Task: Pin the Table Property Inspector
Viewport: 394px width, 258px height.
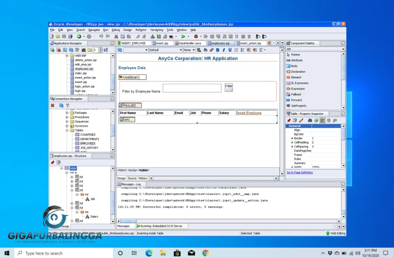Action: click(289, 120)
